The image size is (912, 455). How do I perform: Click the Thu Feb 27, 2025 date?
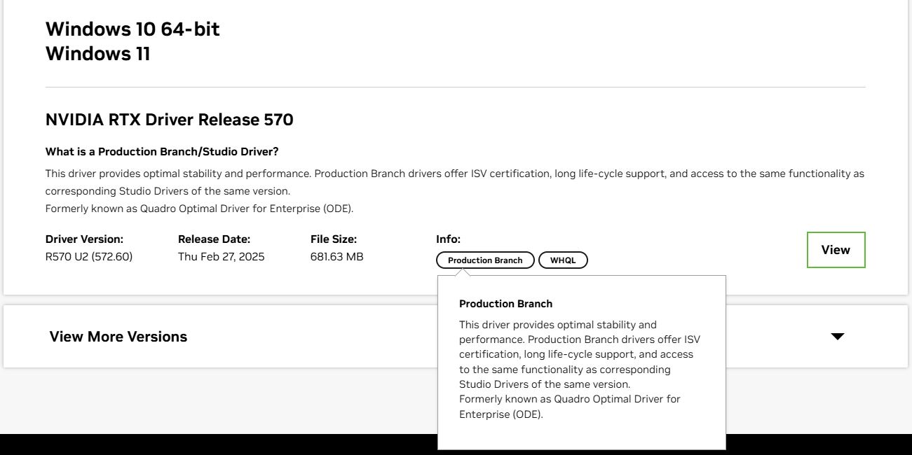point(221,257)
